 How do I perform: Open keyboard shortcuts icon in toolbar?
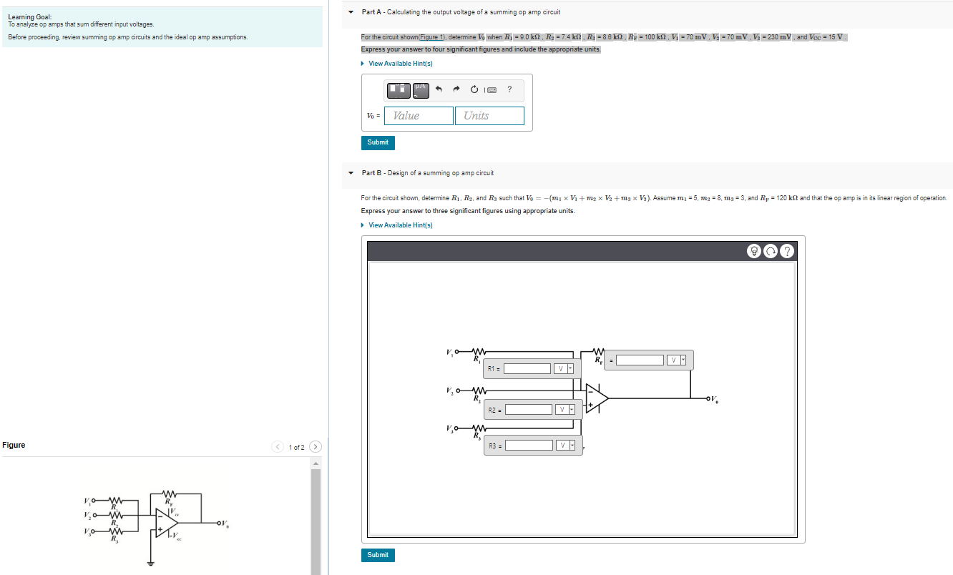pyautogui.click(x=491, y=89)
